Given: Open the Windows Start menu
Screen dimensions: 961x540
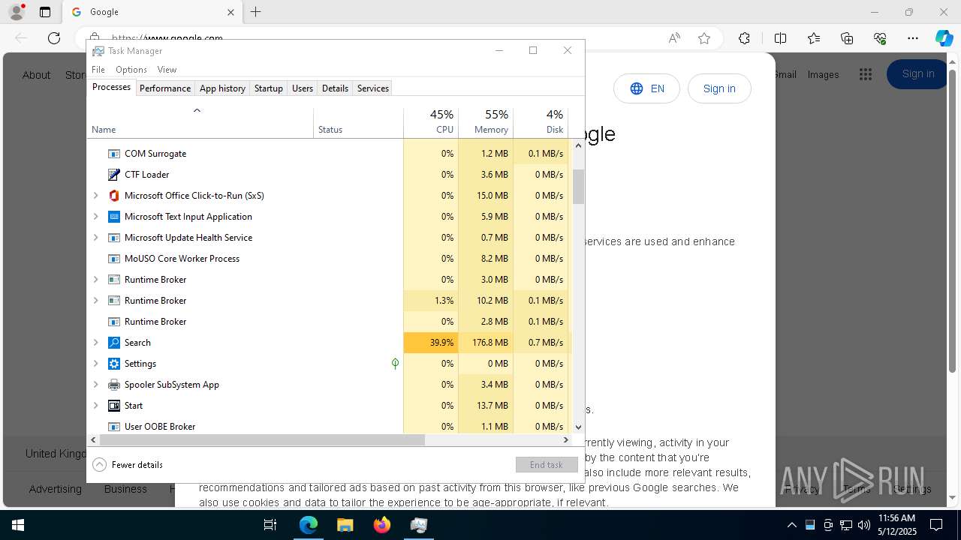Looking at the screenshot, I should point(18,525).
